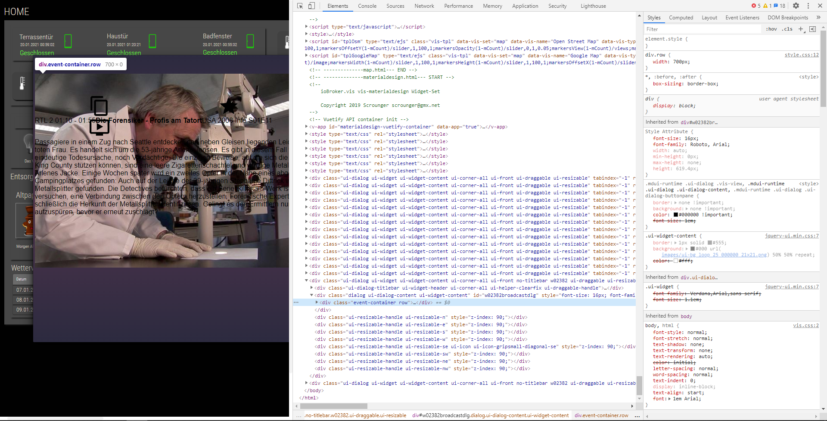
Task: Open the style.css:12 source link
Action: coord(802,55)
